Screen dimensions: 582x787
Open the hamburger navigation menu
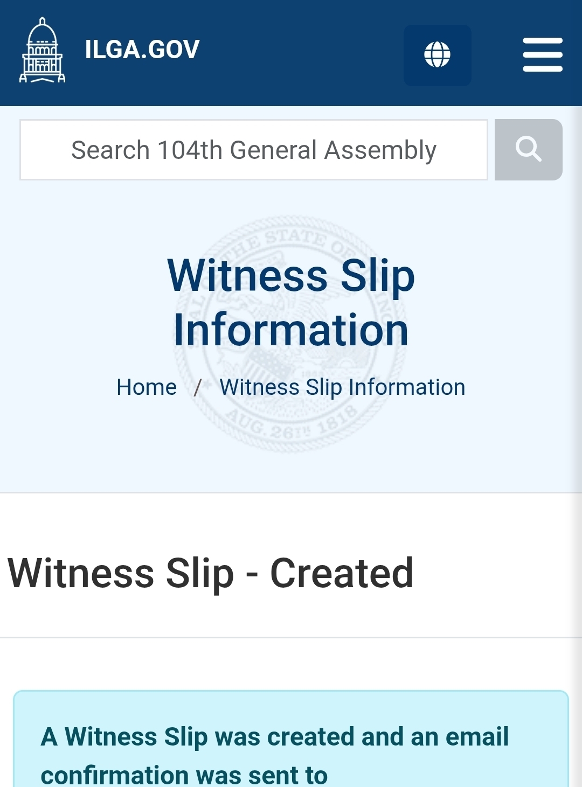pyautogui.click(x=542, y=55)
